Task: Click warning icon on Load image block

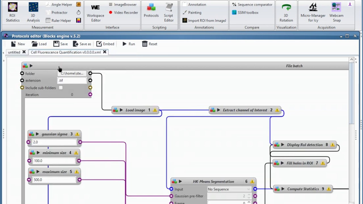Action: (155, 110)
